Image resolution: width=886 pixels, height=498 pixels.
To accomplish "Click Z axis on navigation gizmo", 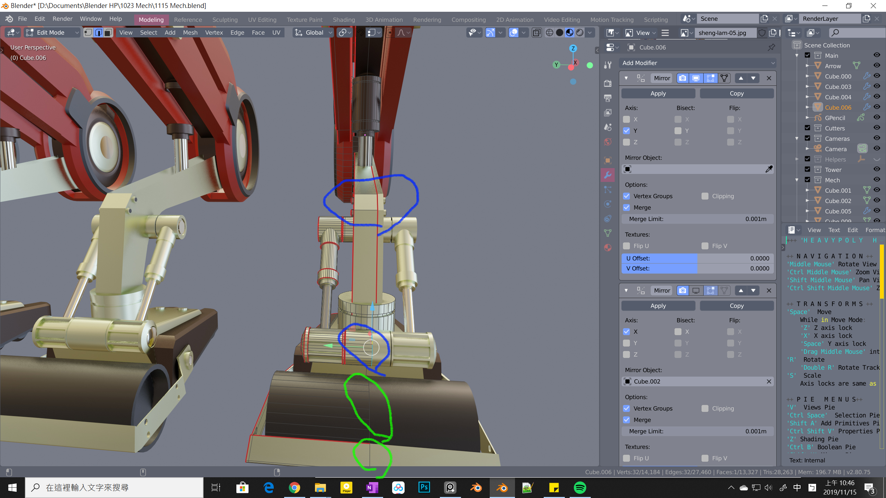I will click(x=573, y=48).
